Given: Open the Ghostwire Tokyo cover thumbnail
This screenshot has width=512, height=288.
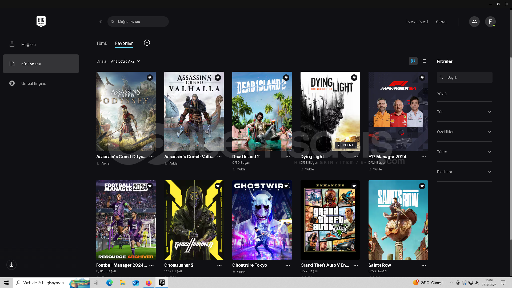Looking at the screenshot, I should click(262, 220).
